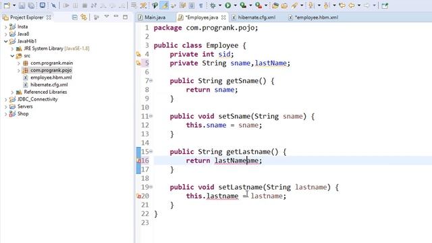This screenshot has width=432, height=243.
Task: Select the com.progrank.pojo package
Action: [51, 70]
